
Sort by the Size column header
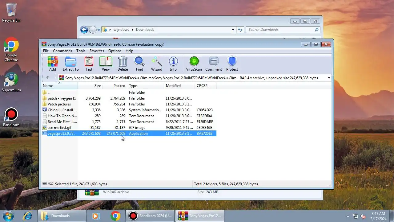click(90, 86)
